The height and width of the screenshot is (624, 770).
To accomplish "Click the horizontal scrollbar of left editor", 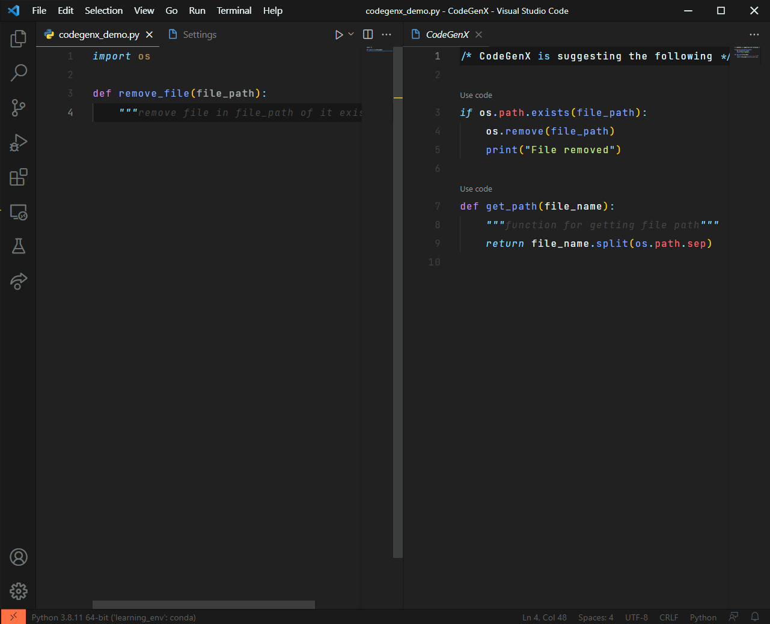I will 204,605.
